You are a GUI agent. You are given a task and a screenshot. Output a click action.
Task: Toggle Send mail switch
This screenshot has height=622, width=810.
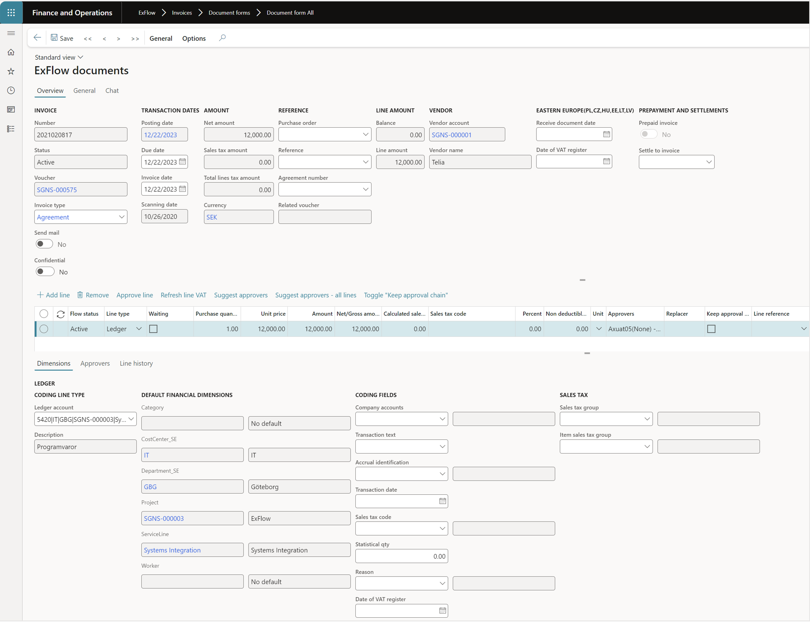click(44, 244)
